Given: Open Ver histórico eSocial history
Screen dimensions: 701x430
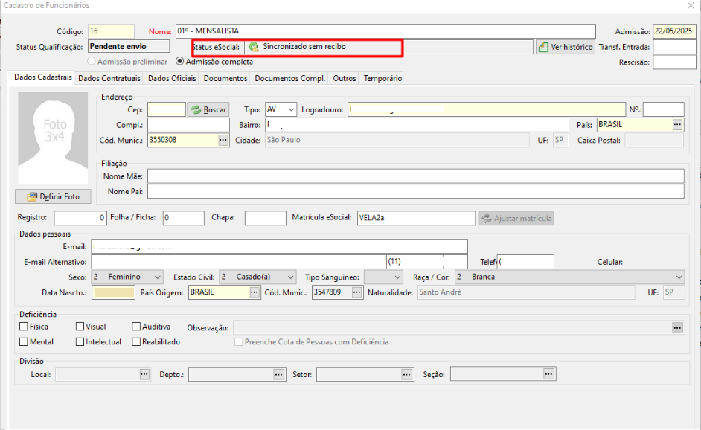Looking at the screenshot, I should 566,47.
